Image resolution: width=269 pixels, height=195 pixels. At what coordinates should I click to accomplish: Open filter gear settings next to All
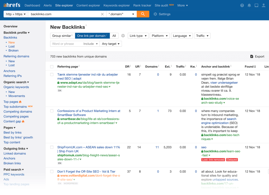(123, 36)
